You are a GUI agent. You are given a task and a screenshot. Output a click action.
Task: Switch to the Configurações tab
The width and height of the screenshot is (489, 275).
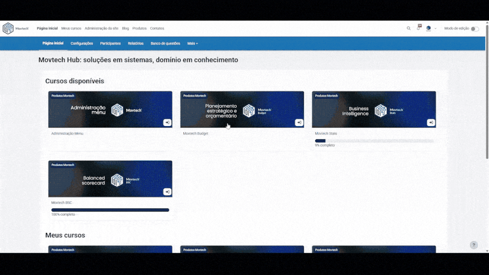click(82, 43)
